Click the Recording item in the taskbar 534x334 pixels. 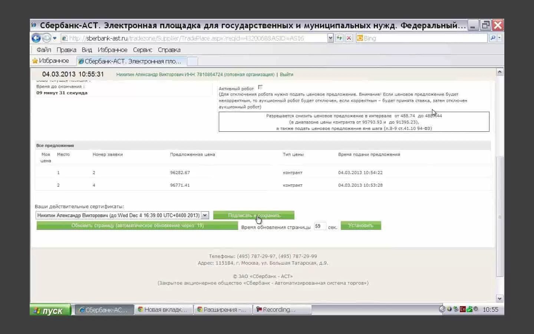coord(282,309)
